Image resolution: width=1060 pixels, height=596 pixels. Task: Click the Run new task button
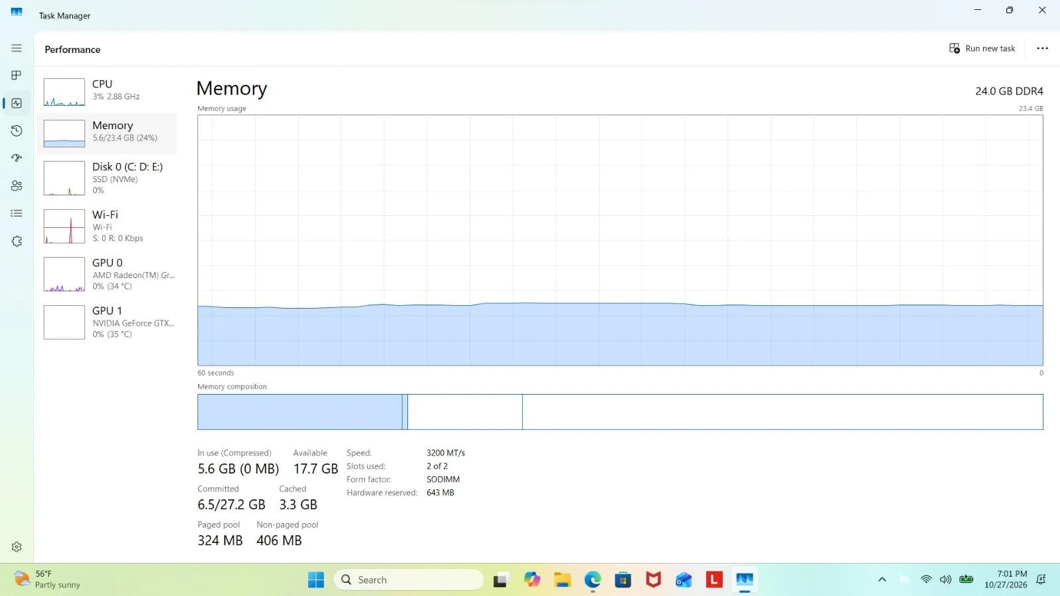982,48
